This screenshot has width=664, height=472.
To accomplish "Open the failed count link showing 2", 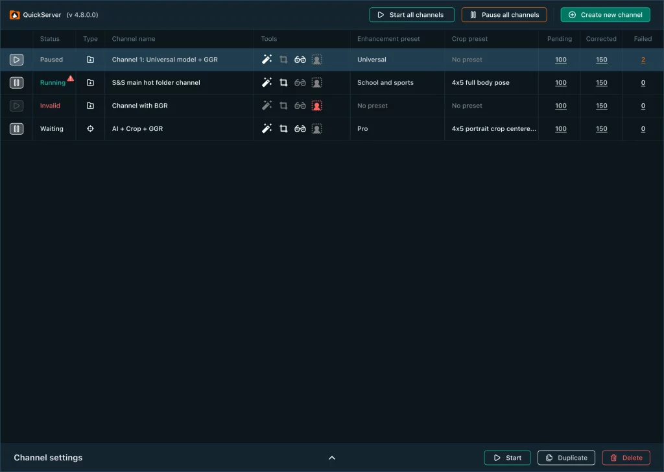I will [x=643, y=60].
